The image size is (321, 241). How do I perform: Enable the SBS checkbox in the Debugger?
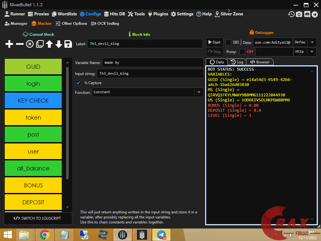pyautogui.click(x=228, y=42)
